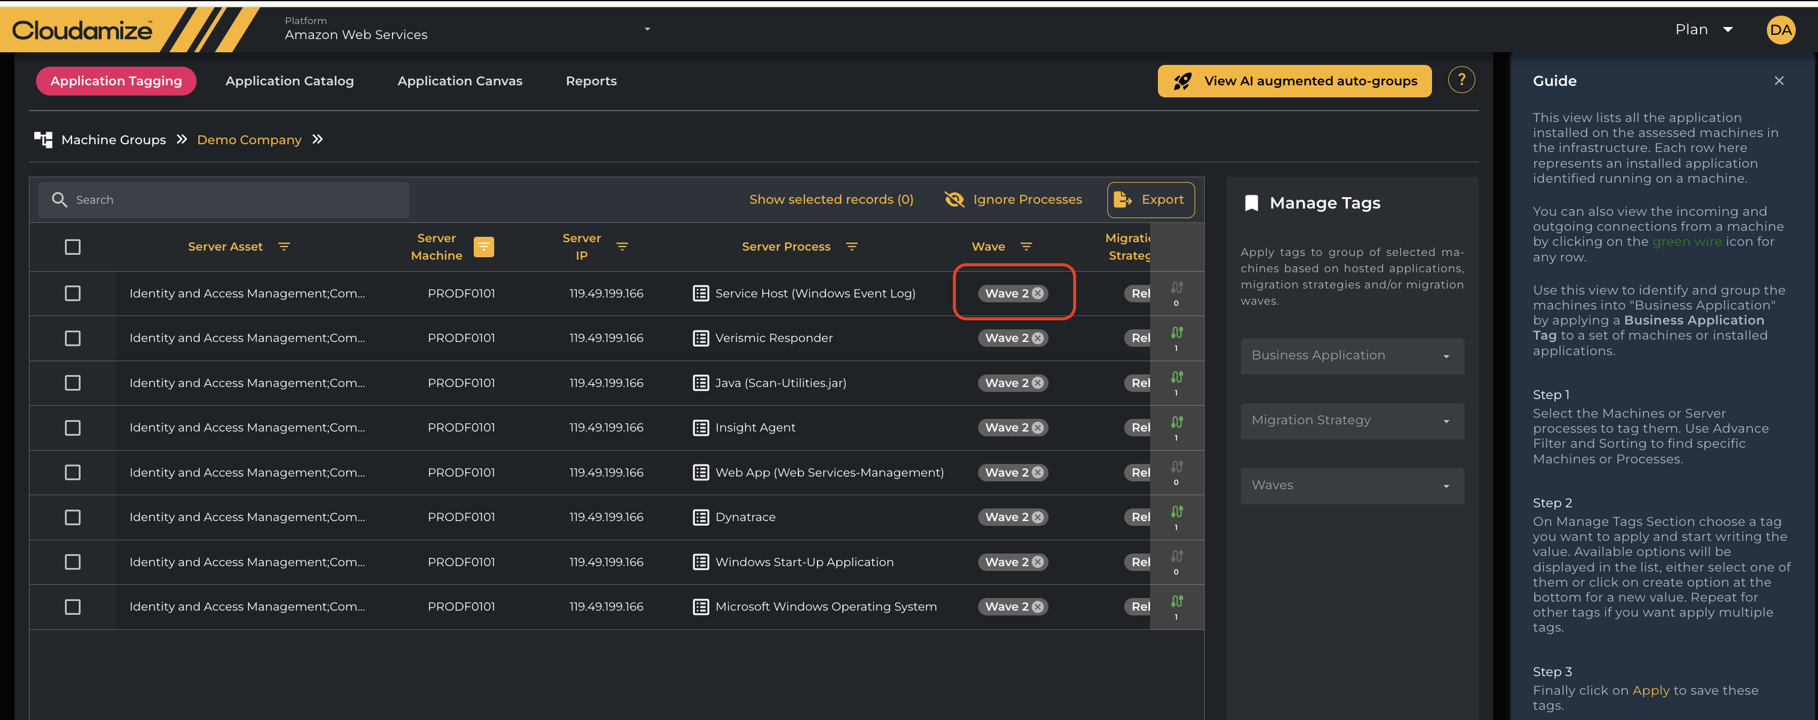Viewport: 1818px width, 720px height.
Task: Click the Server Machine active filter icon
Action: pos(483,247)
